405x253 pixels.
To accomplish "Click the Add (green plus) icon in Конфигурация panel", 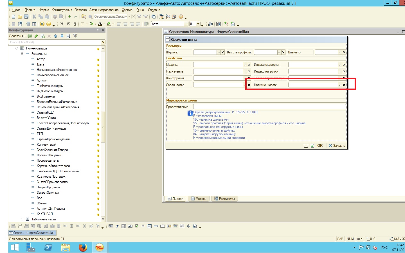I will coord(30,36).
